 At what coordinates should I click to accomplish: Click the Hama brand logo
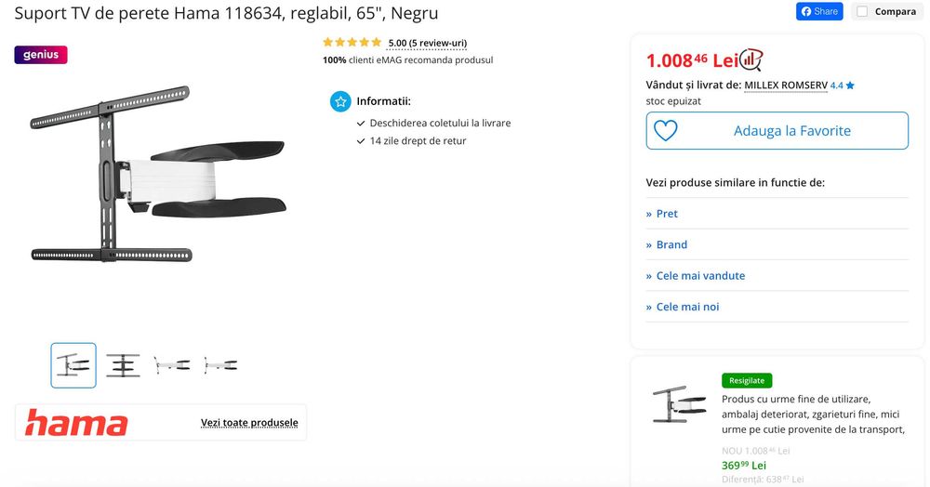click(x=76, y=423)
